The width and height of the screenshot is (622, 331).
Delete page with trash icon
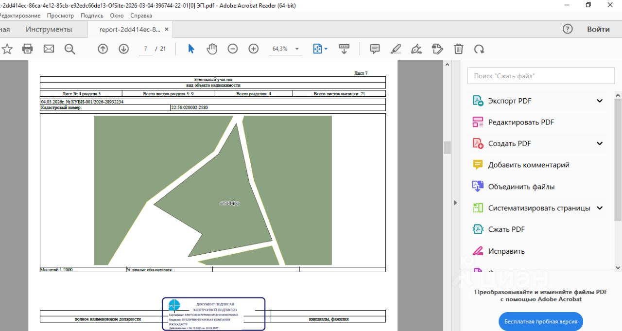click(458, 49)
